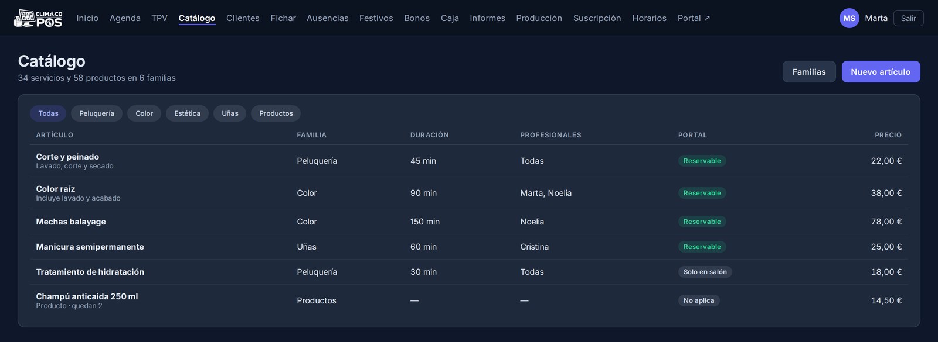Open the Clientes section
The image size is (938, 342).
(243, 18)
